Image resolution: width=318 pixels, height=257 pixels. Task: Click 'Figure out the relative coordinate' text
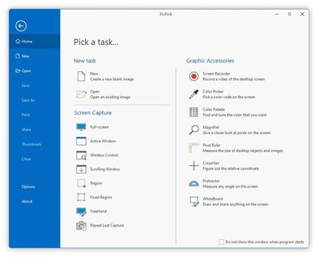pos(231,169)
